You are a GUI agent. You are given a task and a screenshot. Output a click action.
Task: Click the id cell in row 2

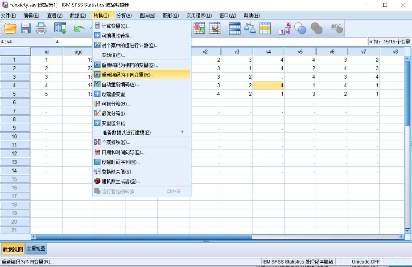click(x=47, y=68)
